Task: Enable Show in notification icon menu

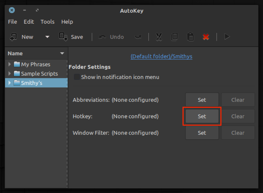Action: tap(77, 77)
